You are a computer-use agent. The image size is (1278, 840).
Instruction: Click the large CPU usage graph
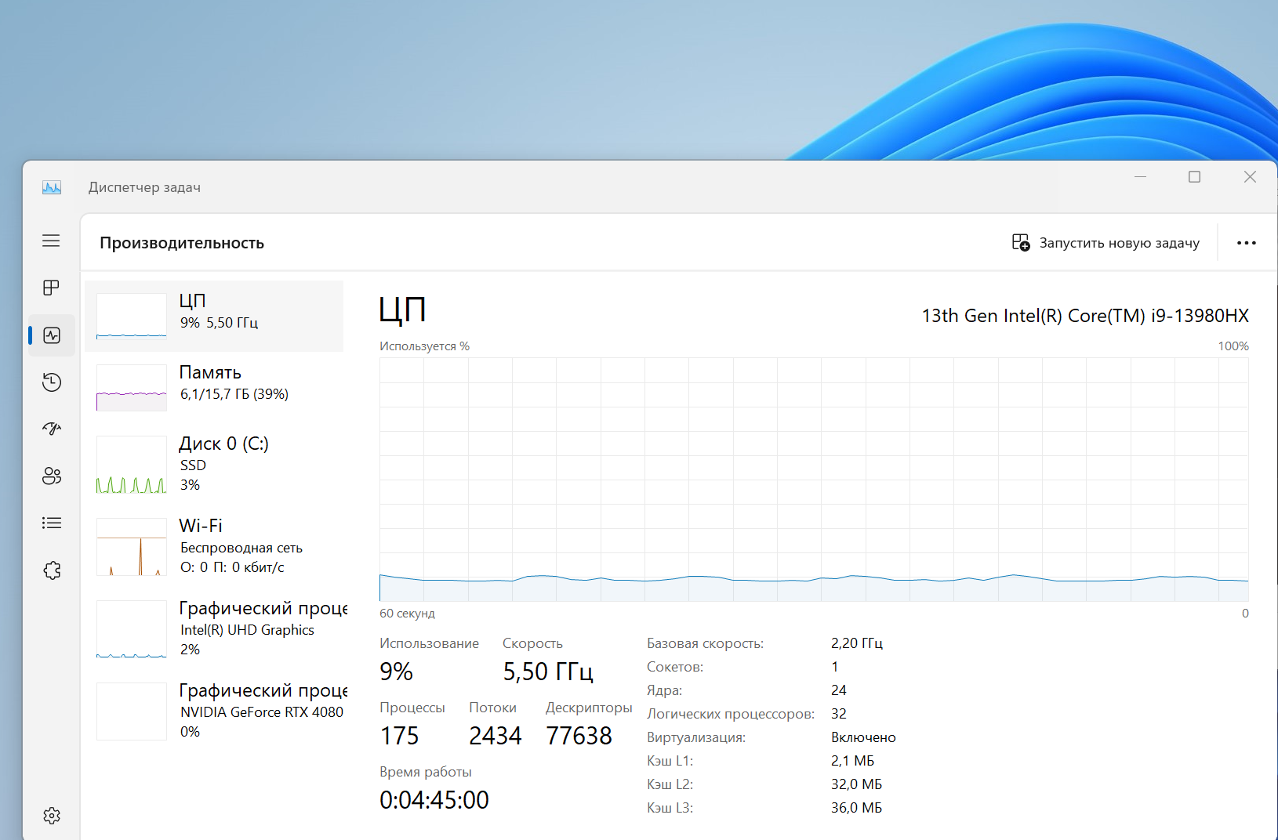[x=814, y=480]
